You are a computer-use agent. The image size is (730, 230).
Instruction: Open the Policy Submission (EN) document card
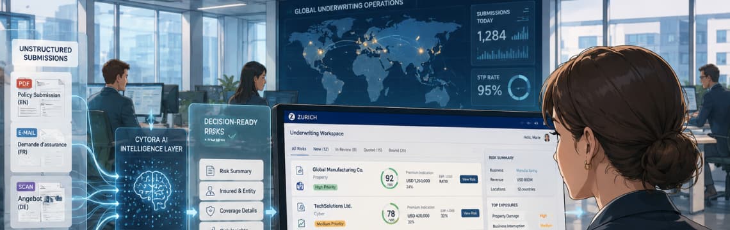coord(41,96)
